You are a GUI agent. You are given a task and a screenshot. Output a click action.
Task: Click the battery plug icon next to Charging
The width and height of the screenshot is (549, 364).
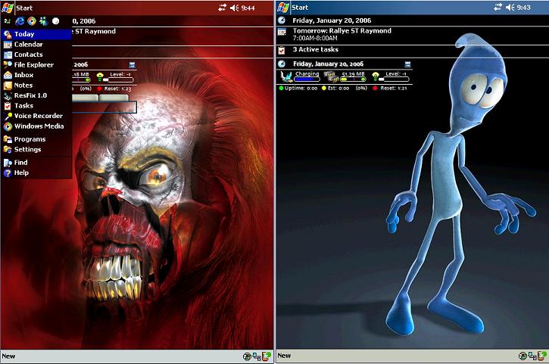[x=286, y=76]
